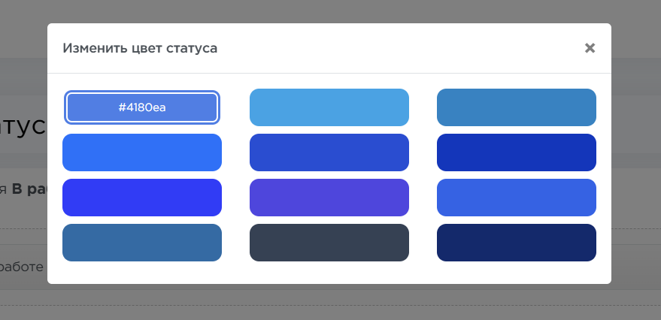Viewport: 661px width, 320px height.
Task: Close the status color dialog
Action: 590,48
